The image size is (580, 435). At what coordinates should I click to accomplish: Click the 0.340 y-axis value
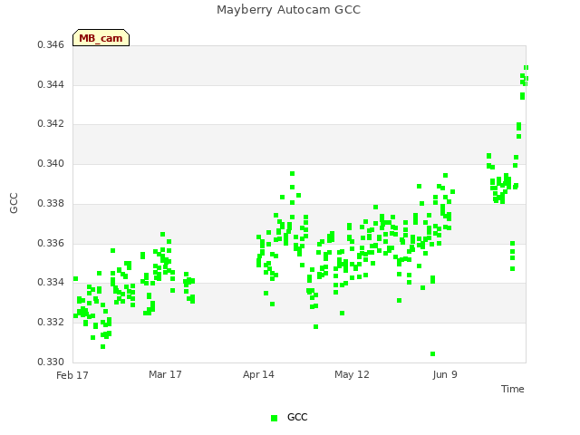pyautogui.click(x=51, y=163)
